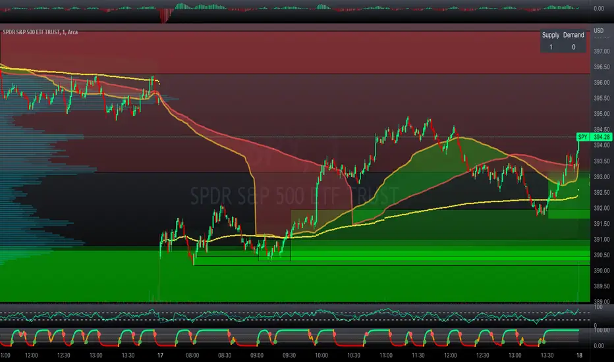This screenshot has height=362, width=614.
Task: Click the 396.50 price axis label
Action: 601,67
